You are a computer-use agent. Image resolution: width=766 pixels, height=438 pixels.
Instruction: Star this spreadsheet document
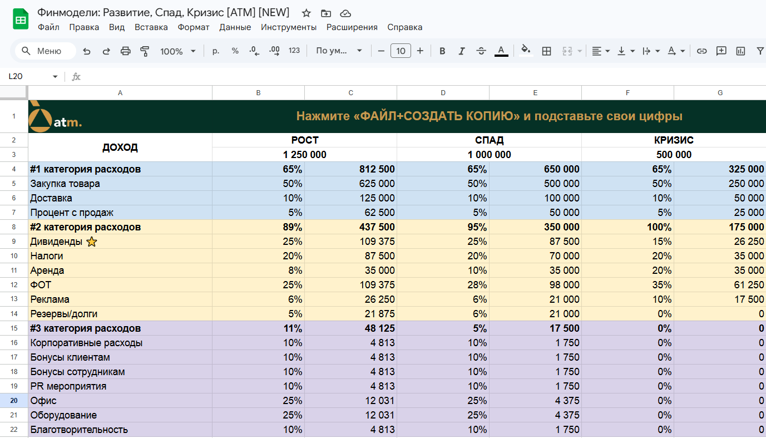[306, 13]
